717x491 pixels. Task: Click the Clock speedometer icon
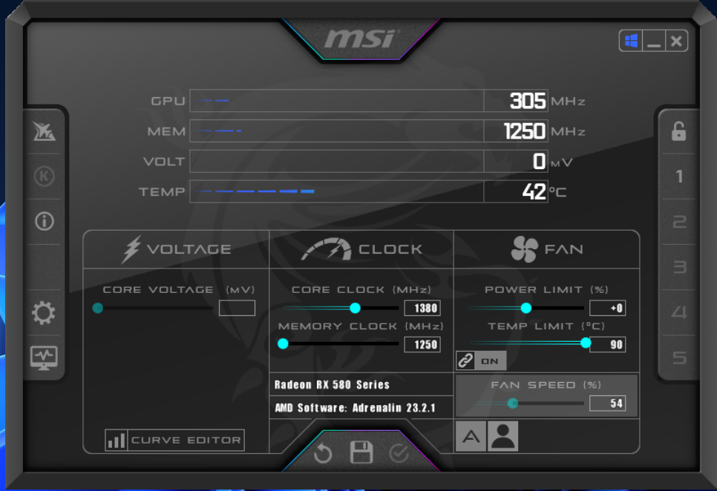click(x=326, y=249)
